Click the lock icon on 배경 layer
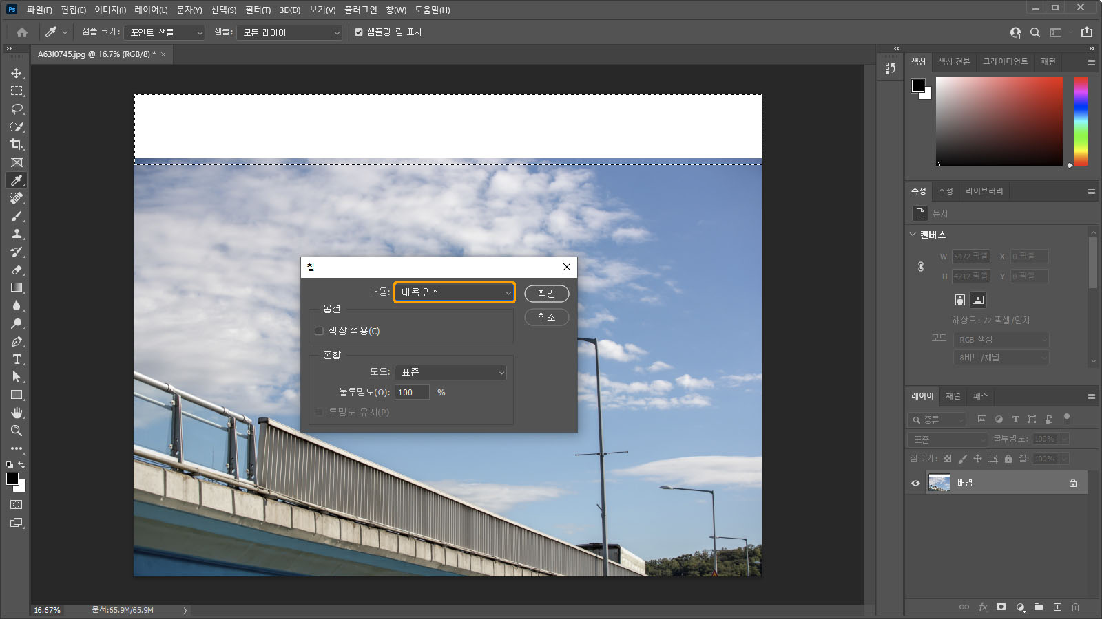 pyautogui.click(x=1072, y=483)
